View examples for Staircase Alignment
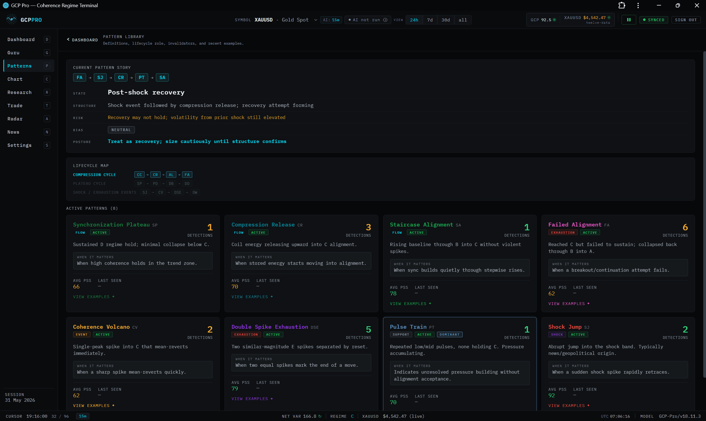This screenshot has height=421, width=706. click(x=410, y=304)
